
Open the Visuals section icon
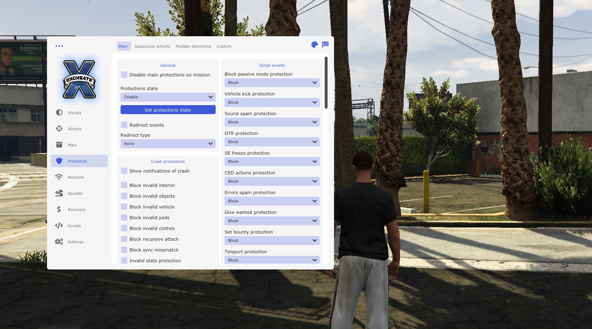pyautogui.click(x=59, y=113)
